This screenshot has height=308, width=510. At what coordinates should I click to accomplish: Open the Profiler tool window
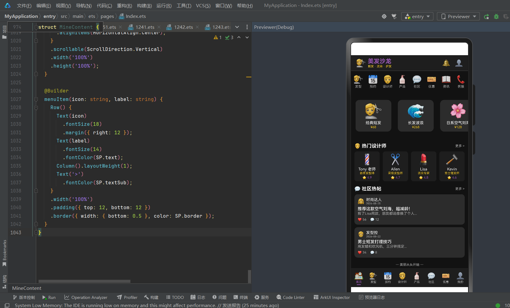[x=127, y=297]
